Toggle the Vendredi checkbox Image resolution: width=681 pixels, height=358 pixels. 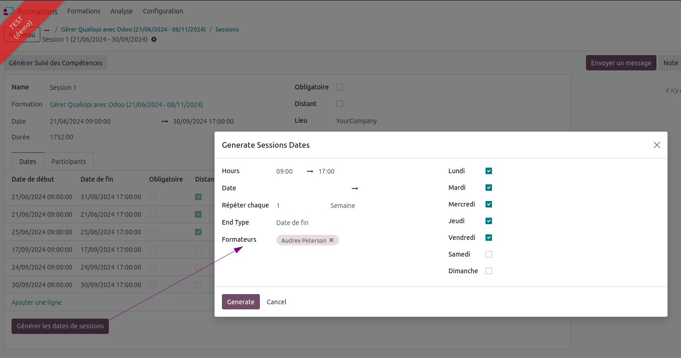click(x=488, y=238)
